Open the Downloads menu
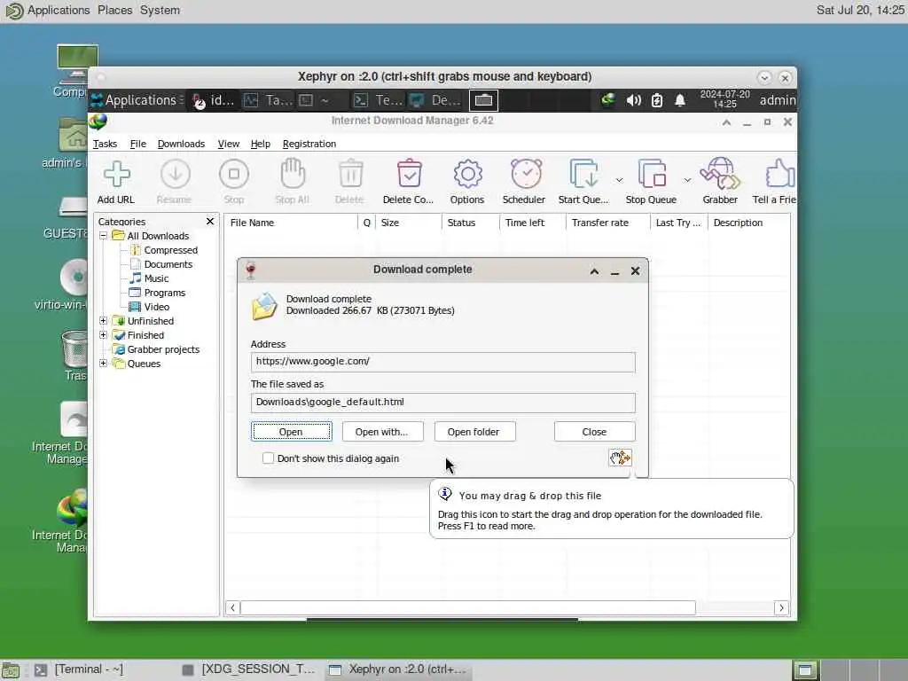The width and height of the screenshot is (908, 681). 181,144
